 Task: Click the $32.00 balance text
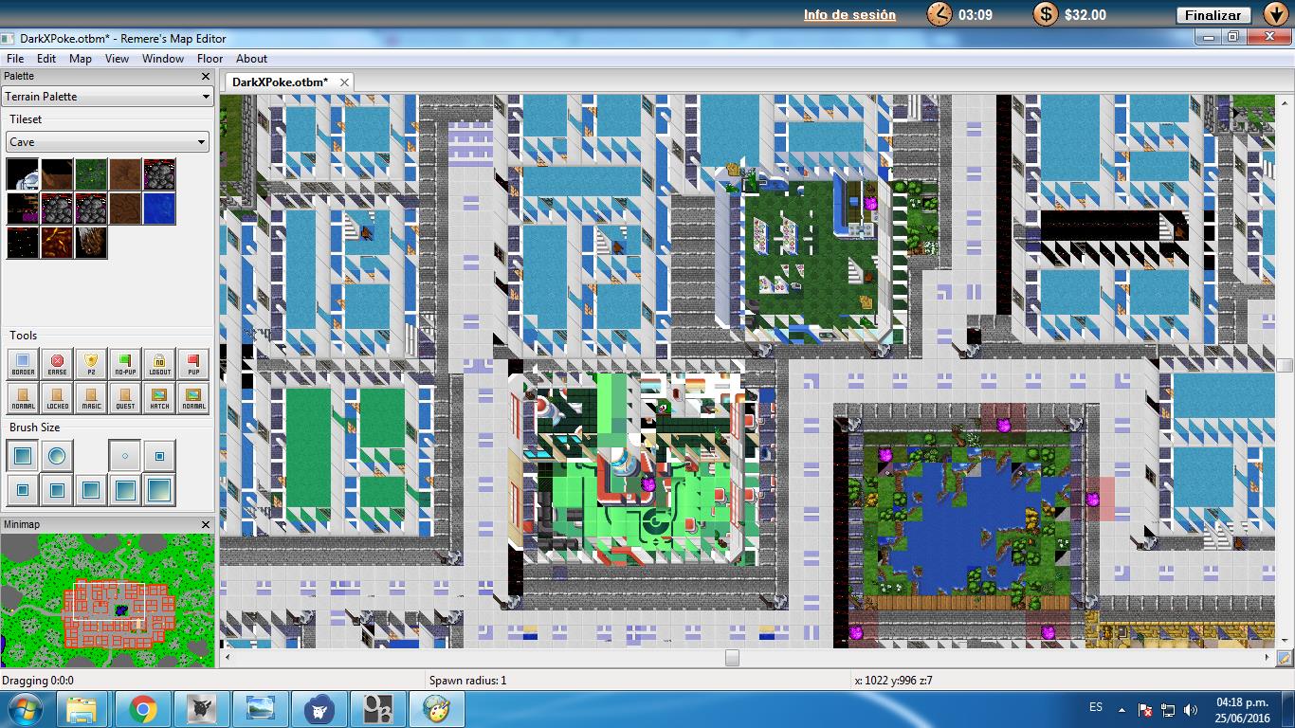[x=1085, y=14]
